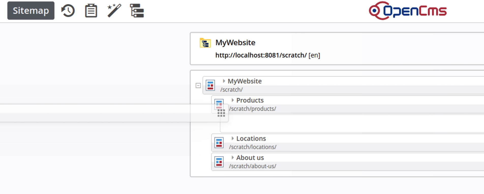
Task: Expand the triangle next to About us
Action: (x=233, y=158)
